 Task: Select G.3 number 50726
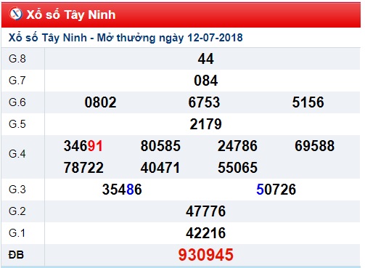[x=276, y=190]
